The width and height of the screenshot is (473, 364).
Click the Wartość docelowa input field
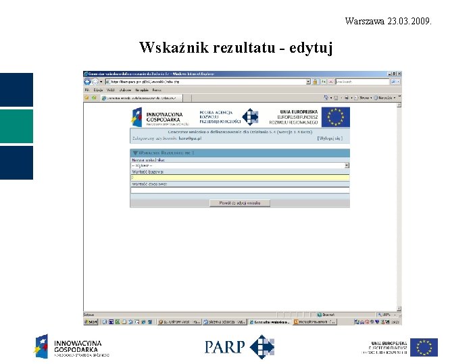pos(240,190)
